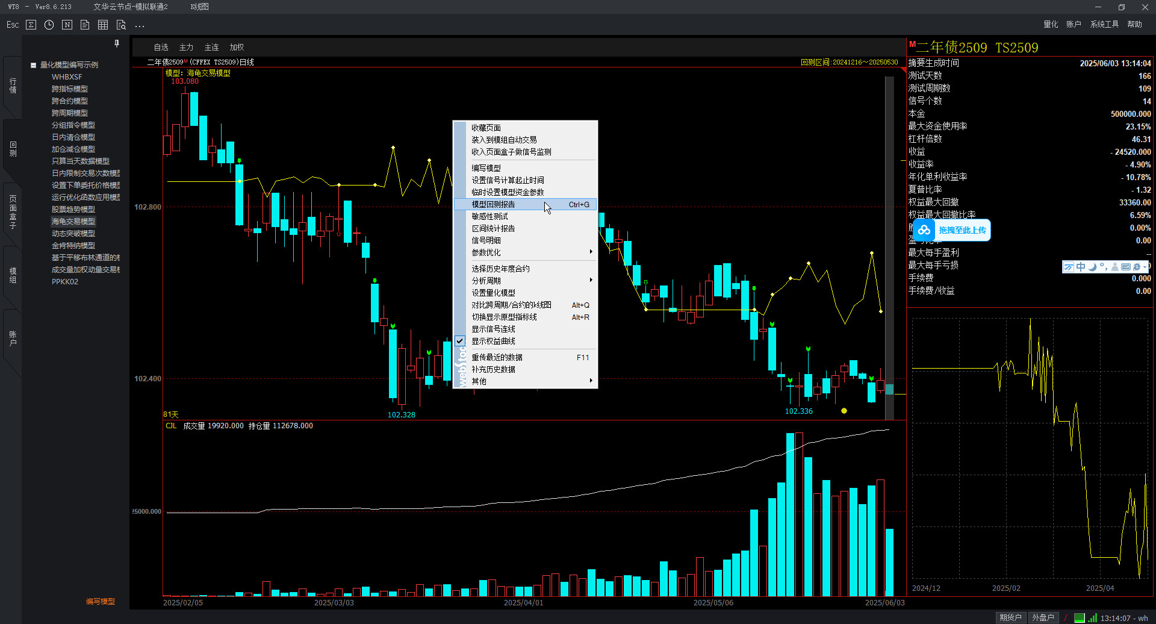This screenshot has height=624, width=1156.
Task: Click the 期货户 status bar button
Action: (x=1010, y=617)
